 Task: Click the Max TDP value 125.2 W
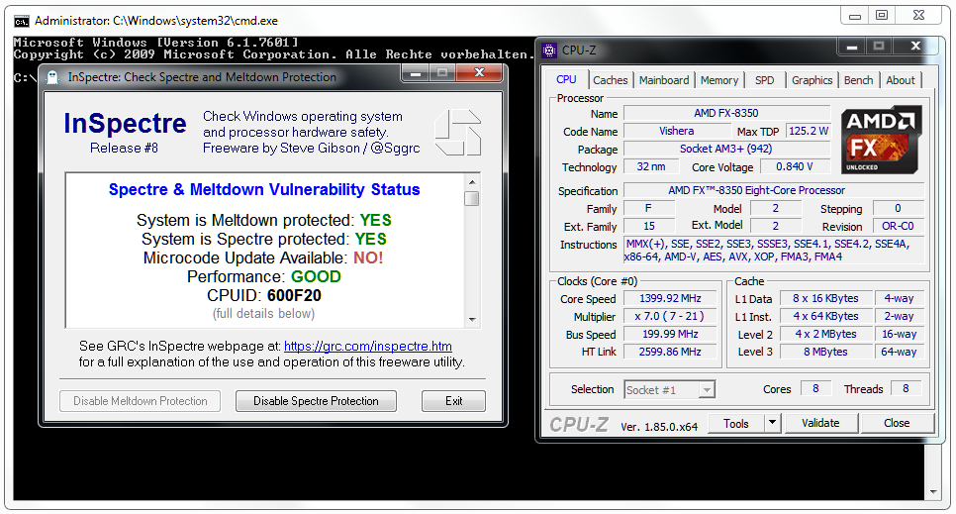[x=809, y=132]
